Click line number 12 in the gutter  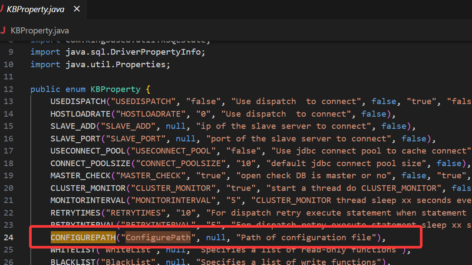tap(8, 89)
